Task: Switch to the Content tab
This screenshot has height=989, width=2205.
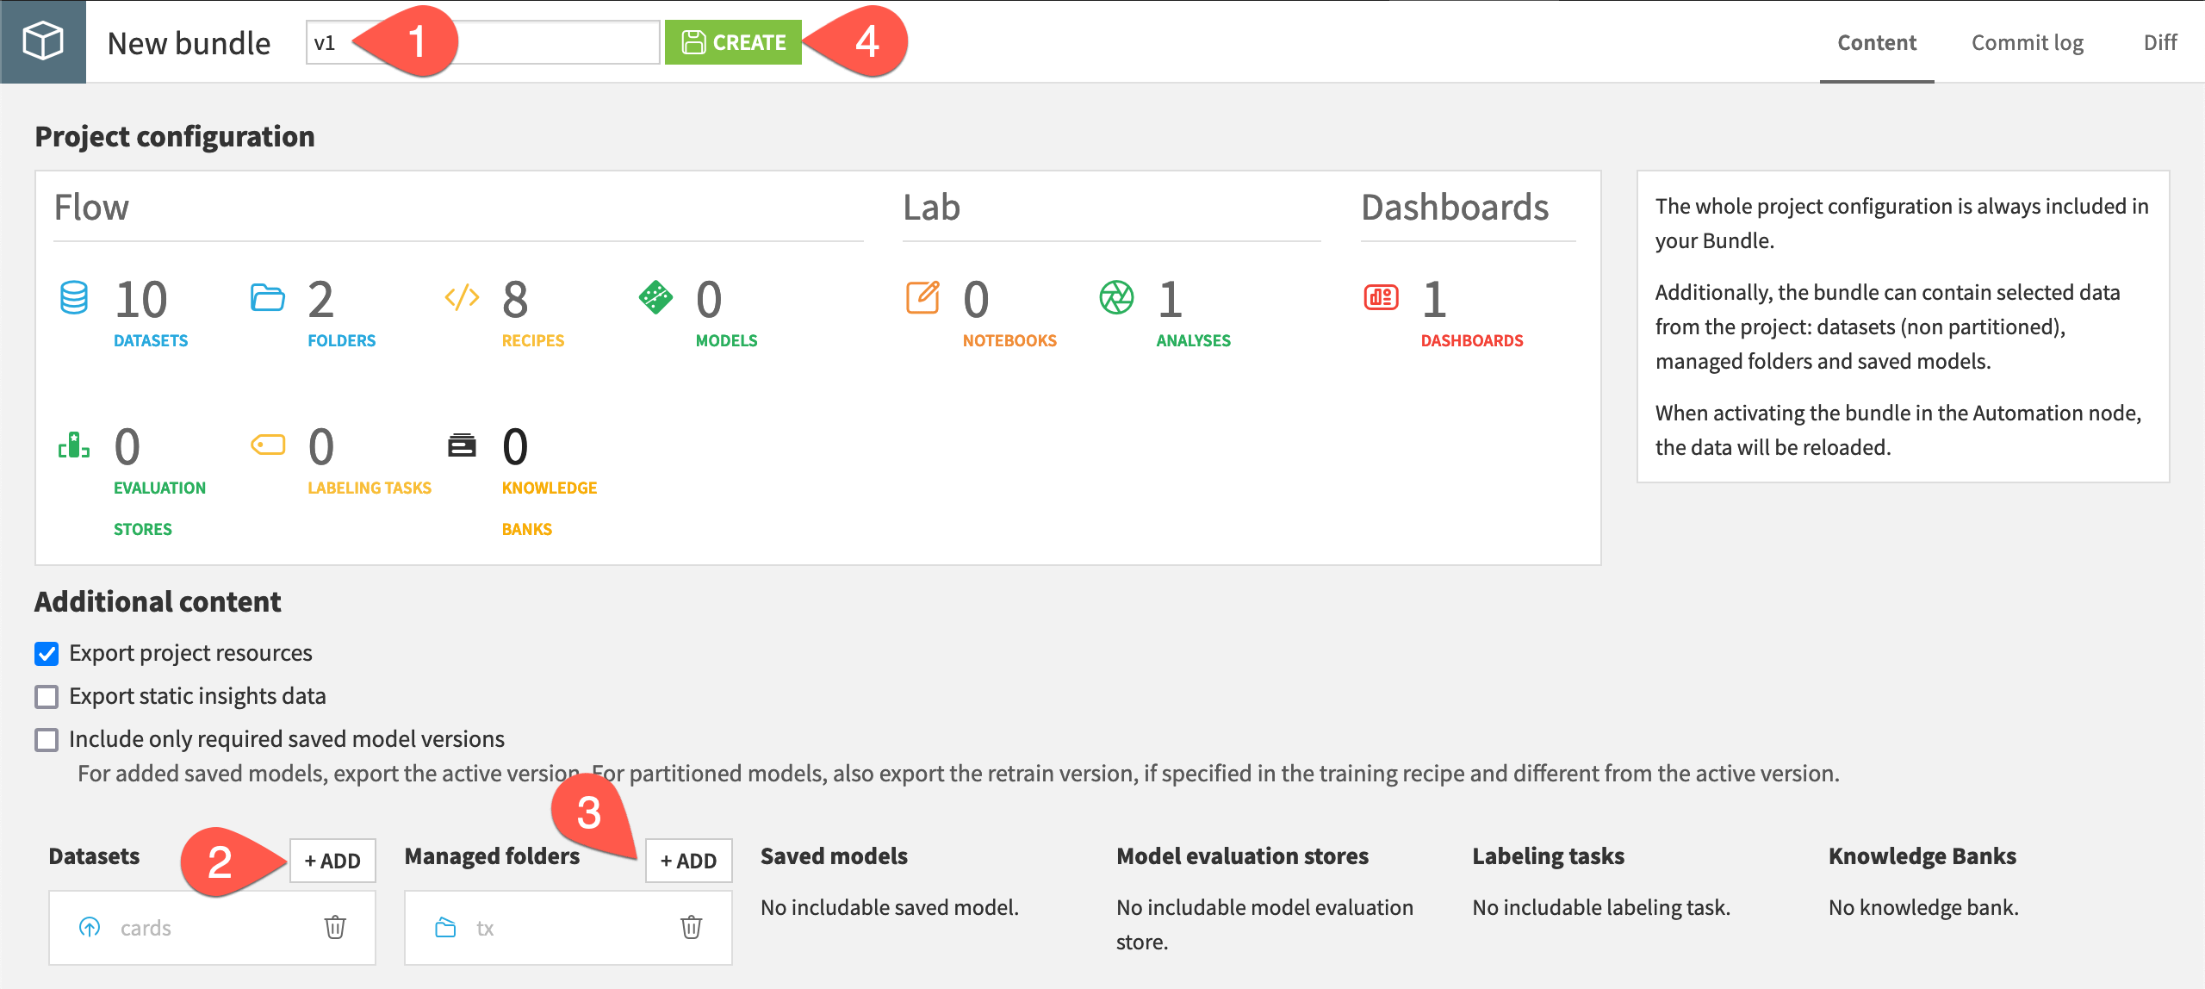Action: [x=1877, y=42]
